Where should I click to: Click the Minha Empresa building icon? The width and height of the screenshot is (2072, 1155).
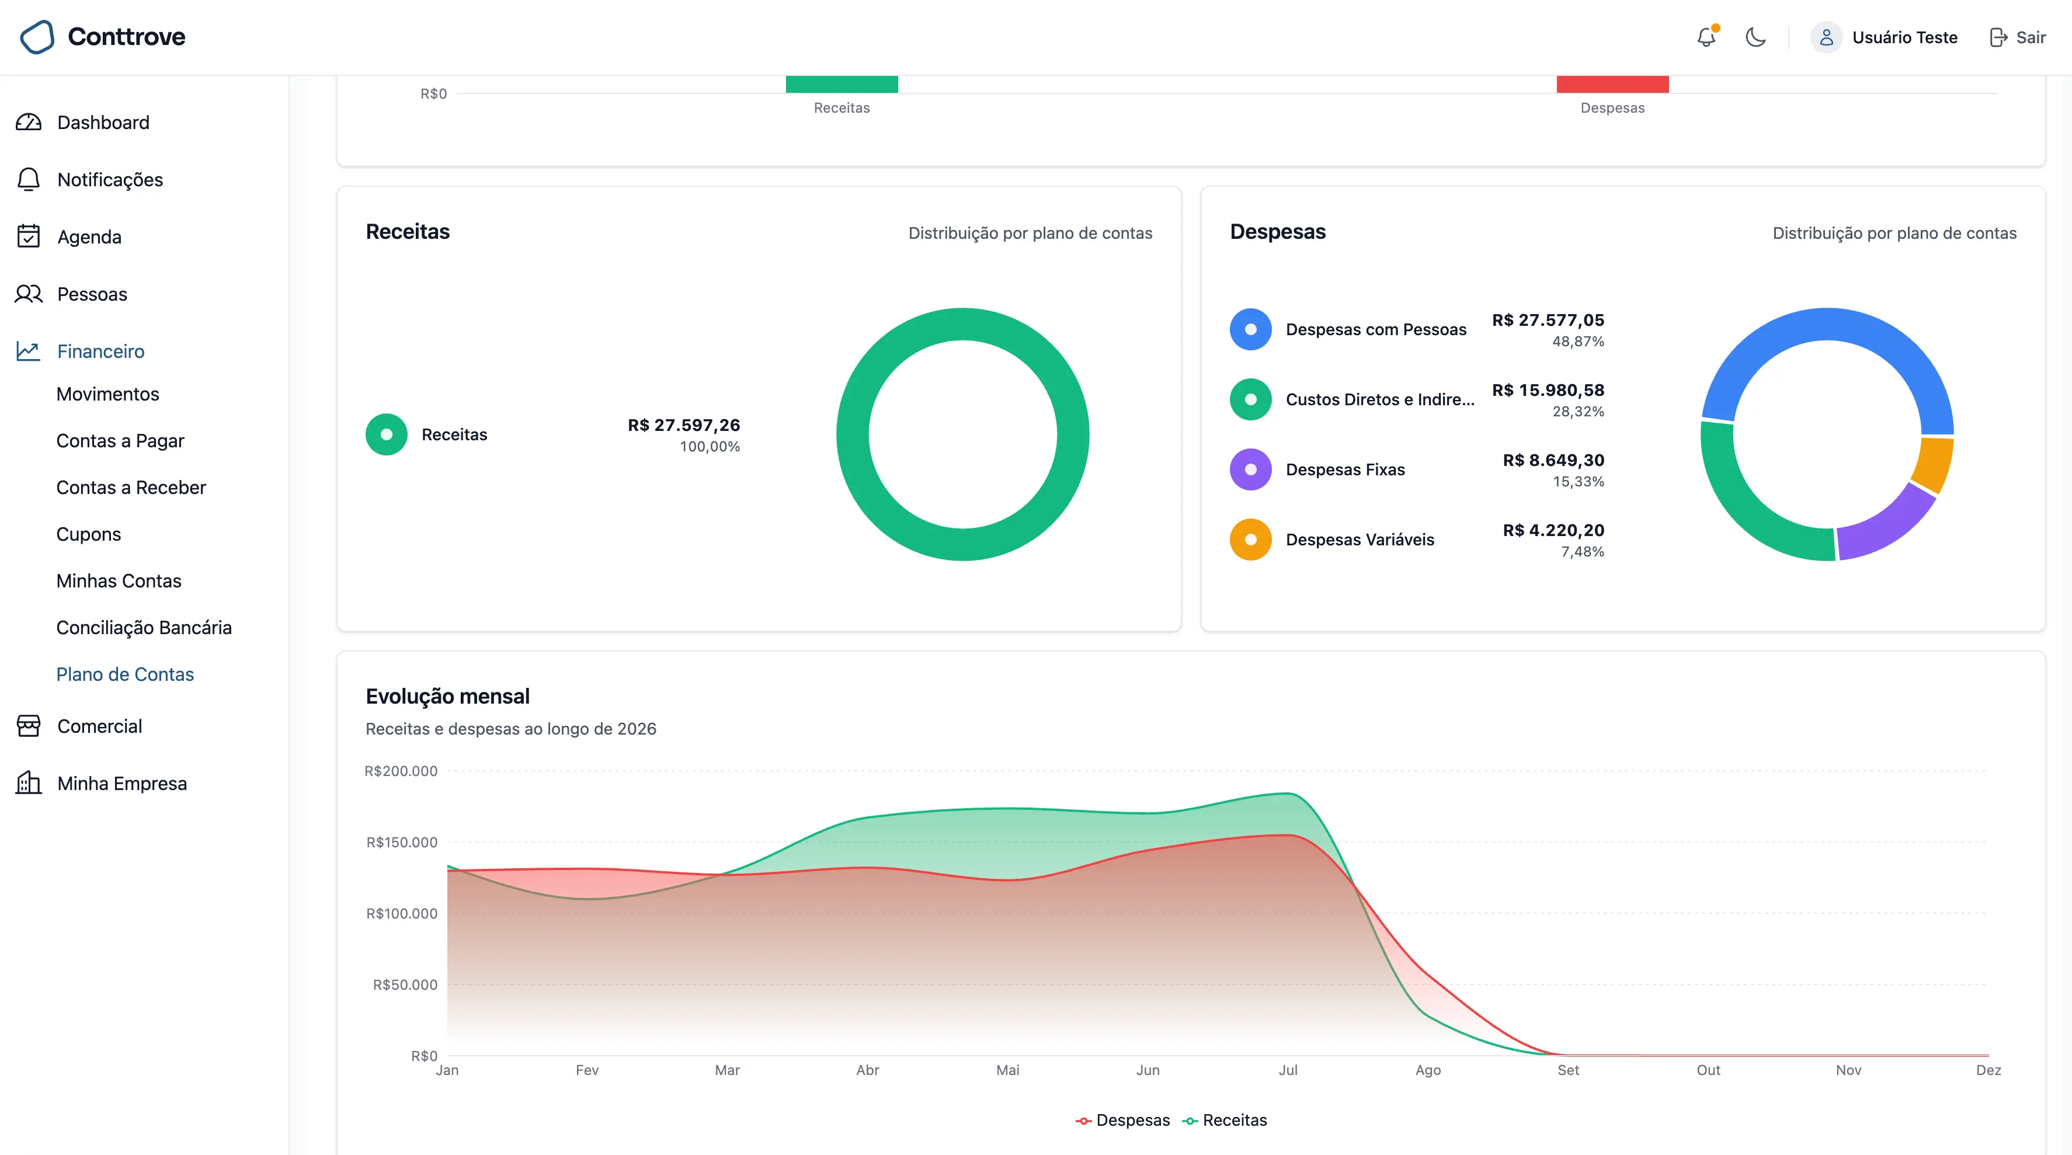28,782
